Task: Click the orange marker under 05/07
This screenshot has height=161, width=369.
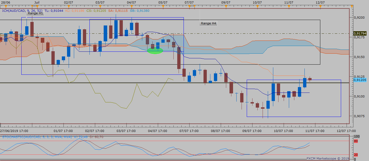Action: [163, 6]
